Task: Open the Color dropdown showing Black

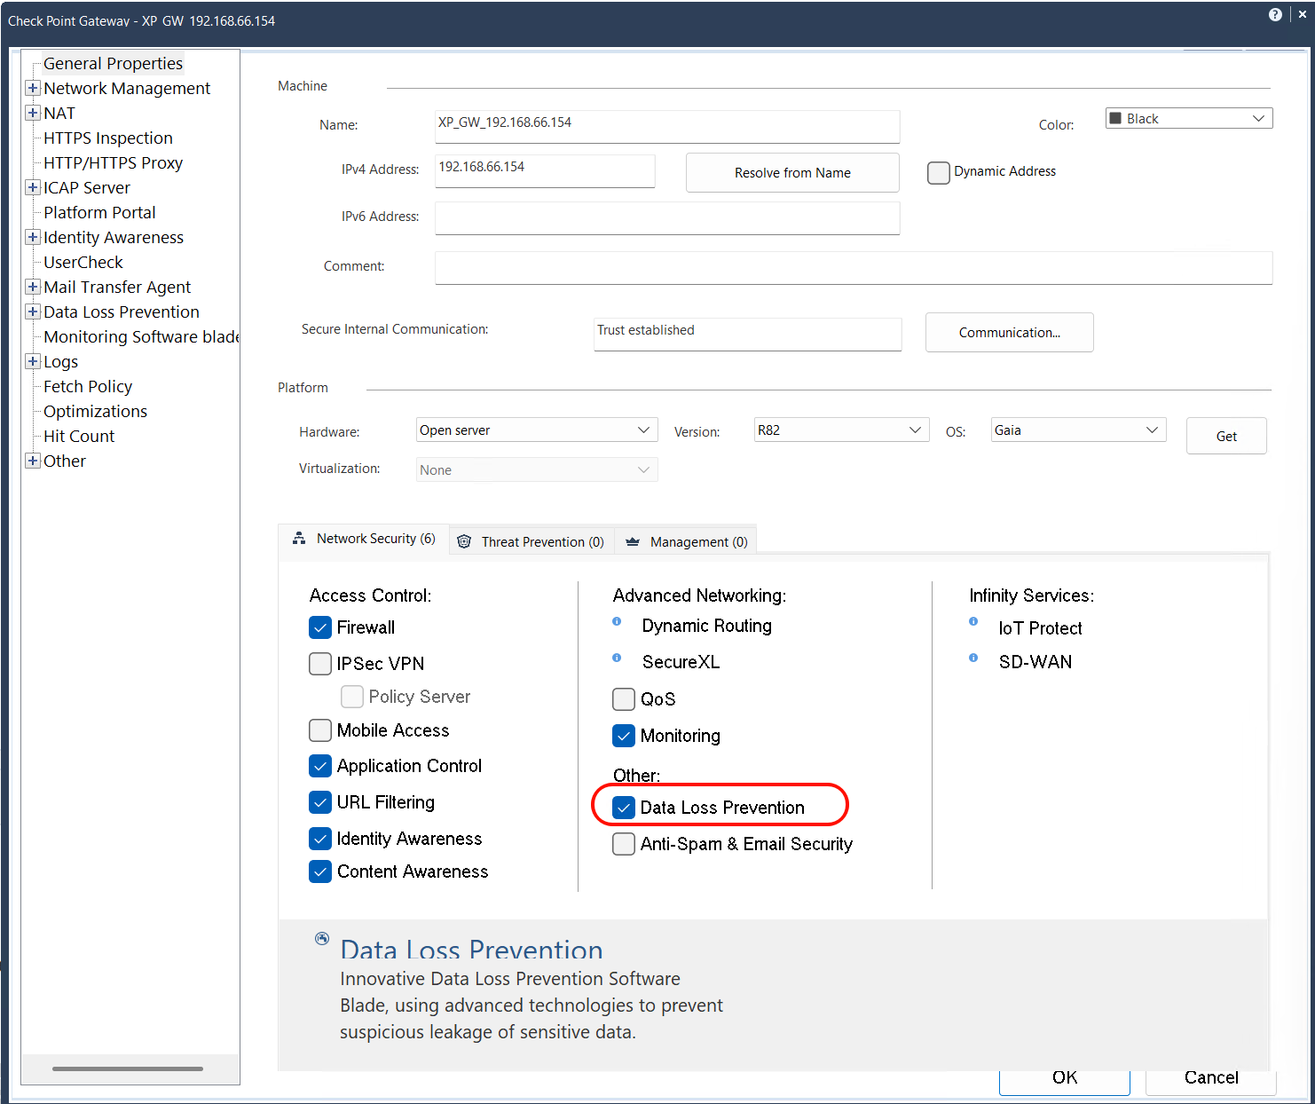Action: coord(1188,119)
